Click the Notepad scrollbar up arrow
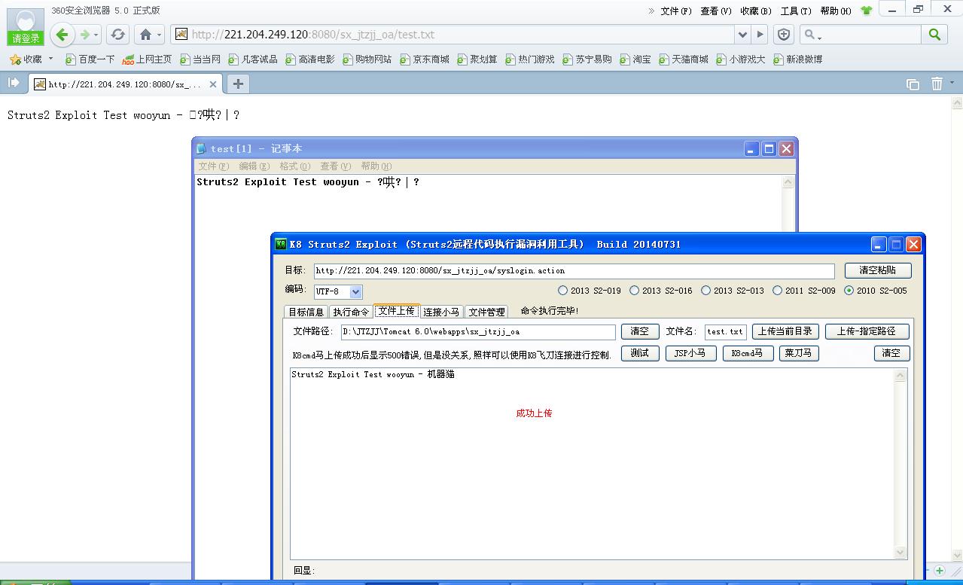 [788, 181]
